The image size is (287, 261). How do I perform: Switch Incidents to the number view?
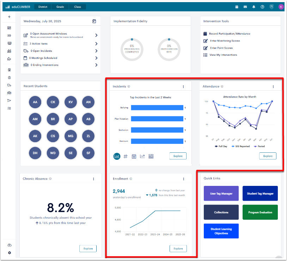[126, 156]
